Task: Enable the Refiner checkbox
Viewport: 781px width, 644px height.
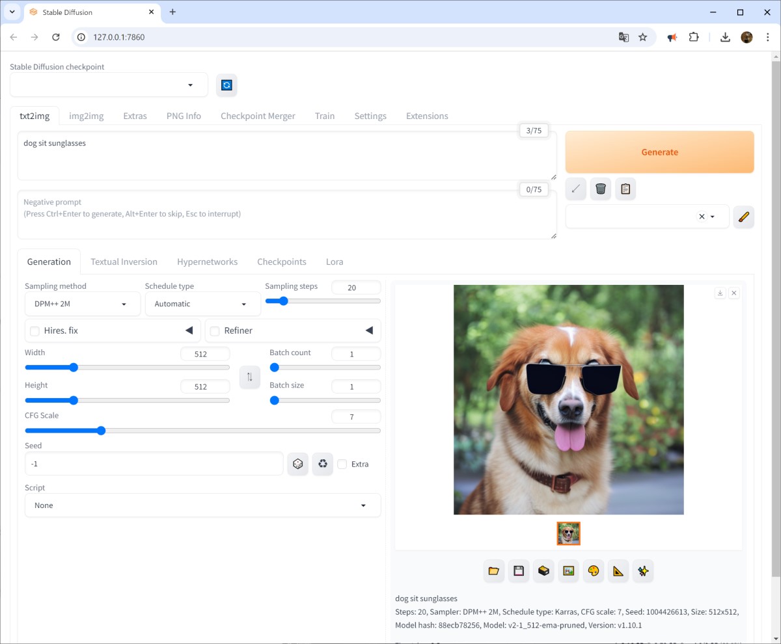Action: coord(215,331)
